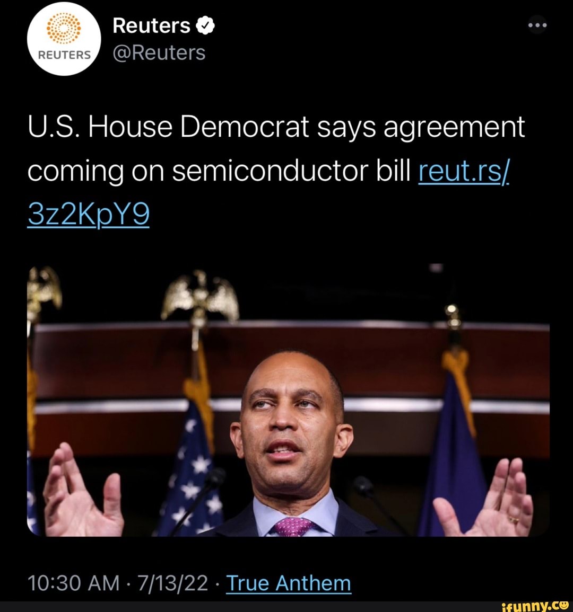Open the three-dot more options menu
The height and width of the screenshot is (612, 573).
point(537,25)
